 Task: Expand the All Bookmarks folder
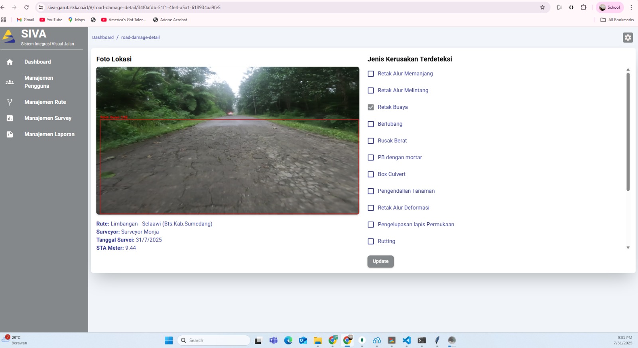point(617,20)
